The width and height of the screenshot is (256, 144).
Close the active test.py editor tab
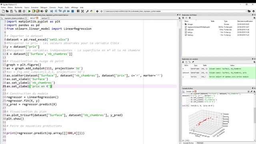[37, 18]
